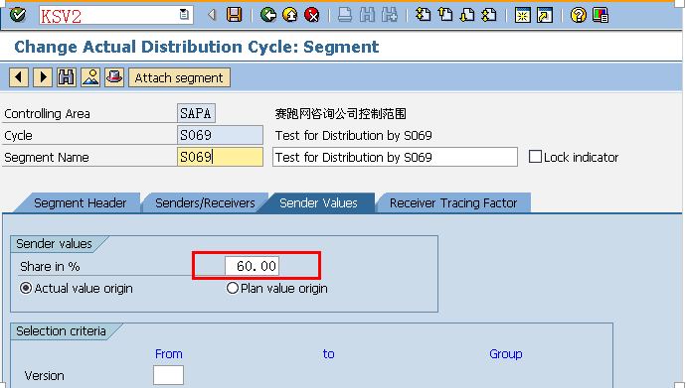The width and height of the screenshot is (686, 388).
Task: Click the Find binoculars icon in the top toolbar
Action: pos(367,15)
